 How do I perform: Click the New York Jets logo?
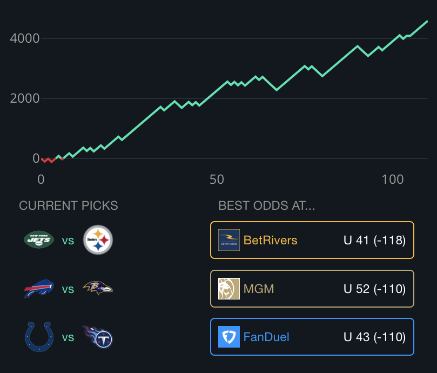point(39,240)
